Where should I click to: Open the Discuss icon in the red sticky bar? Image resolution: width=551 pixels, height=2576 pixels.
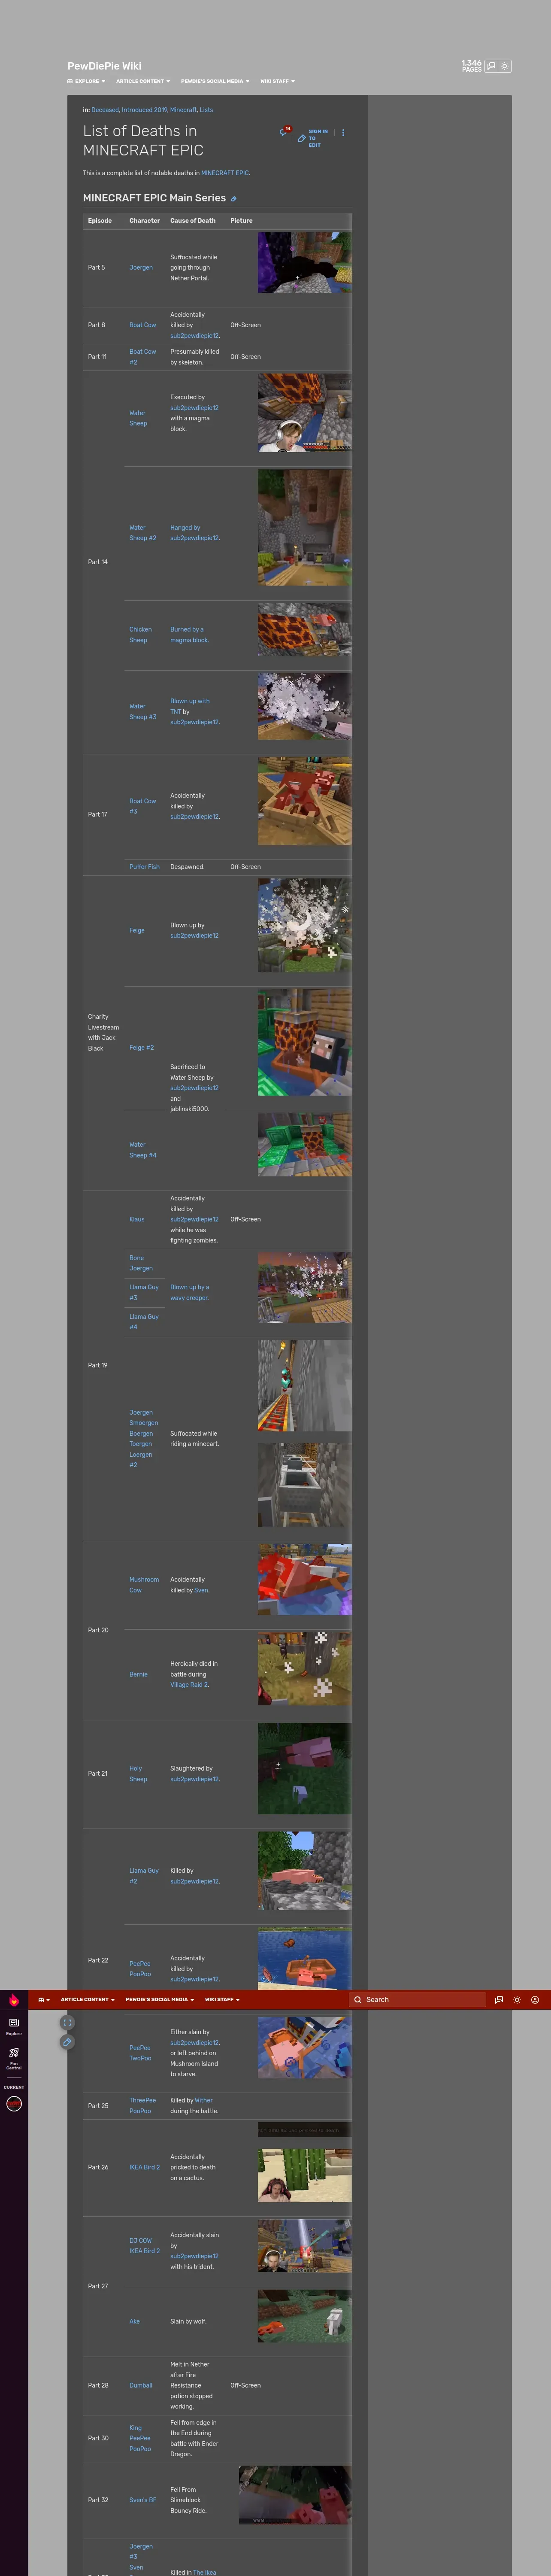499,2000
